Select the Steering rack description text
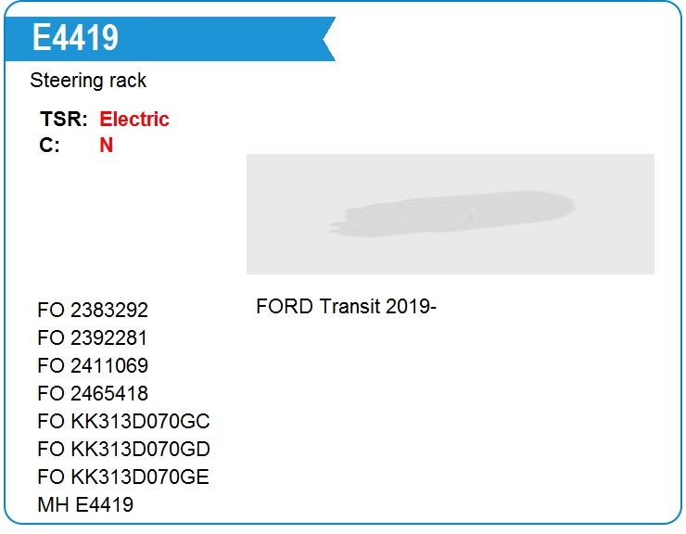 click(88, 81)
